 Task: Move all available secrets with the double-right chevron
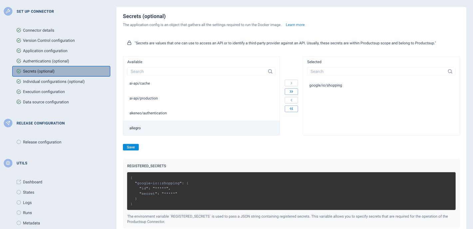[x=291, y=91]
